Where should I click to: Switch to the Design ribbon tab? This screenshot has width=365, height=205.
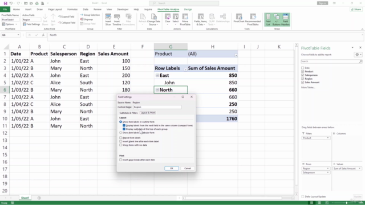[x=188, y=10]
